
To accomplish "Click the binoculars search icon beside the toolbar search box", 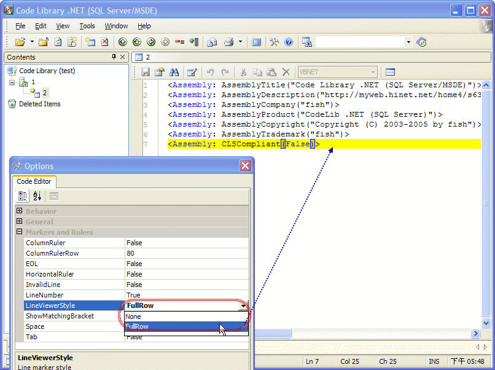I will coord(307,42).
